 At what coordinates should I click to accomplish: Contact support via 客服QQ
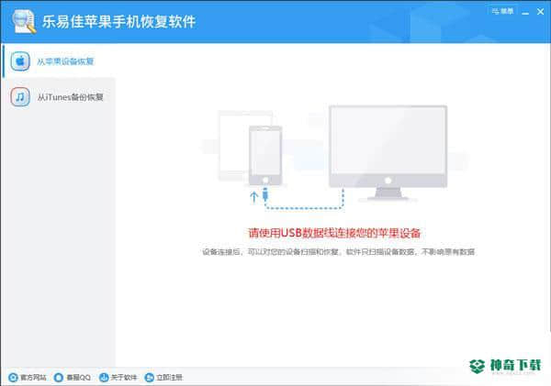click(x=73, y=377)
